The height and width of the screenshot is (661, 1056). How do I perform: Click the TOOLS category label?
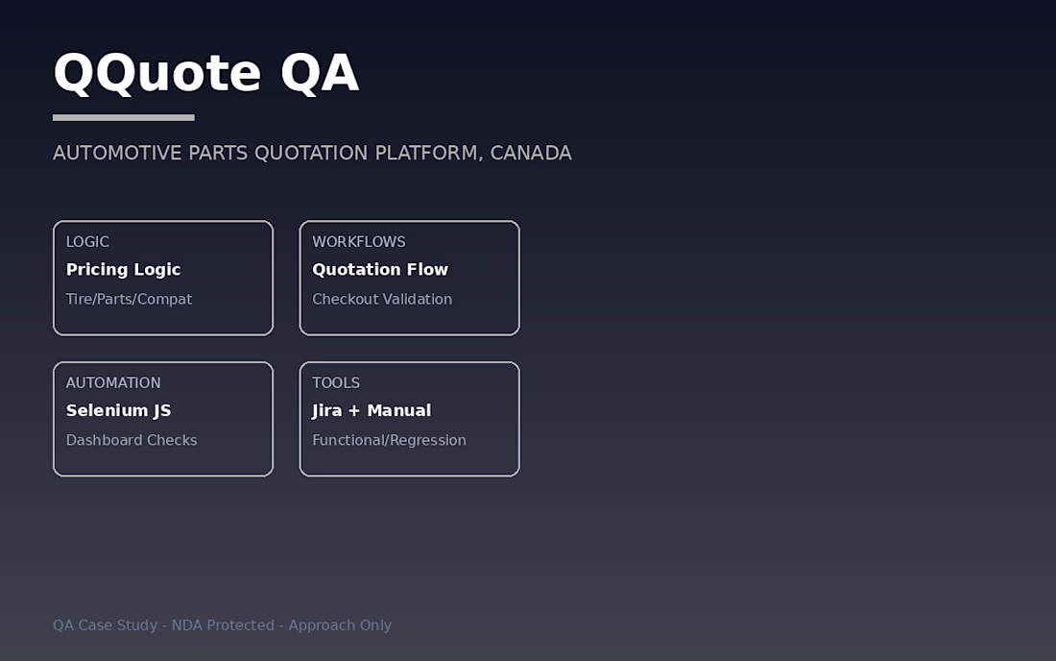coord(336,382)
